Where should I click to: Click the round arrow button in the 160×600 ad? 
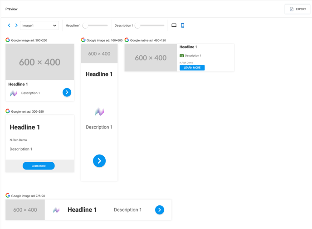point(99,161)
